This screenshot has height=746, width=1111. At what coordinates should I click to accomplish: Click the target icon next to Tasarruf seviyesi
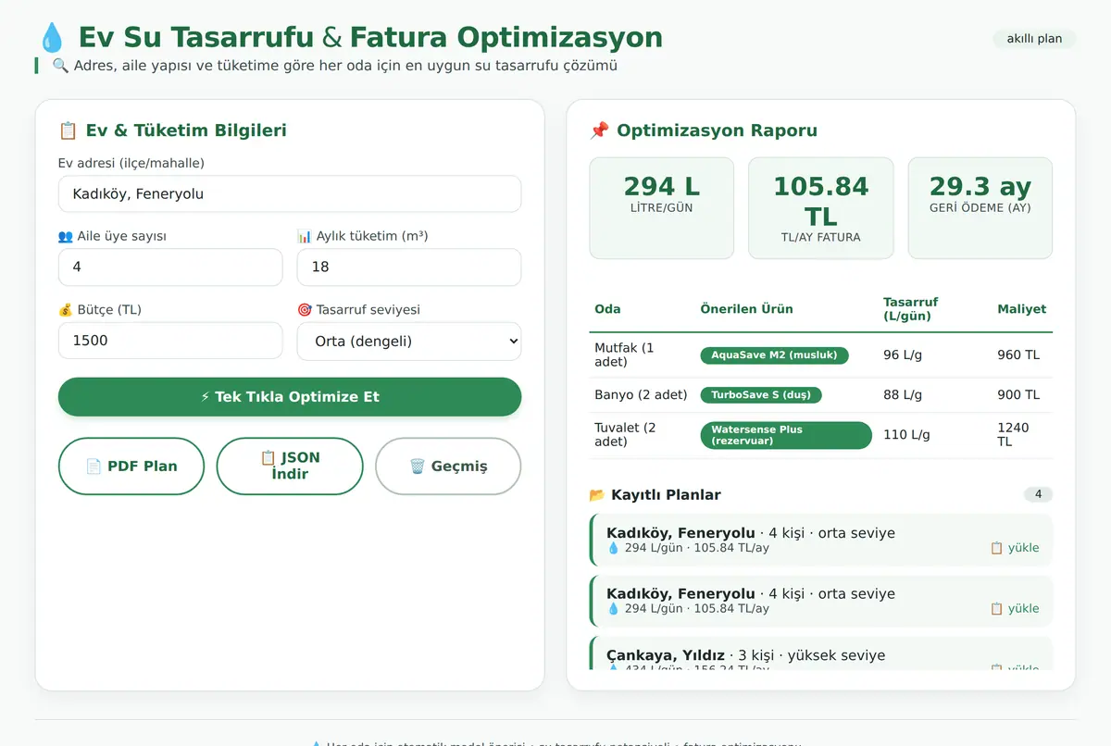point(305,310)
